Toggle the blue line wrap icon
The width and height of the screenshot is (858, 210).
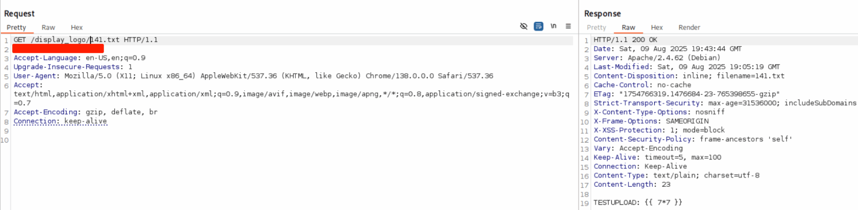[538, 26]
